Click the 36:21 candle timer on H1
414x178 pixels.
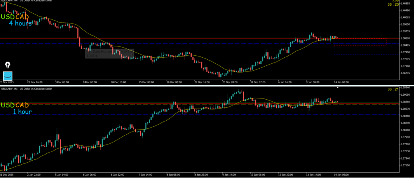403,89
